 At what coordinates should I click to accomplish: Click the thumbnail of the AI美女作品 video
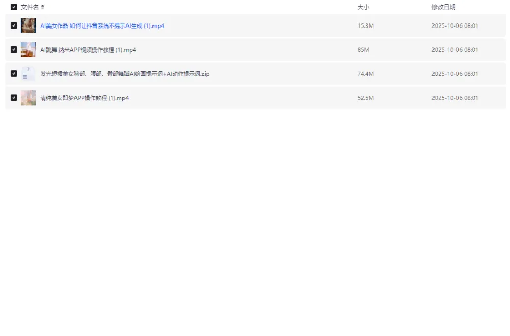click(28, 25)
